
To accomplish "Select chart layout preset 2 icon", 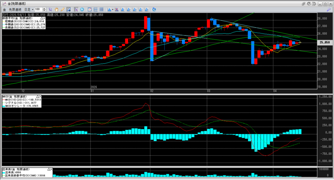I will [129, 9].
